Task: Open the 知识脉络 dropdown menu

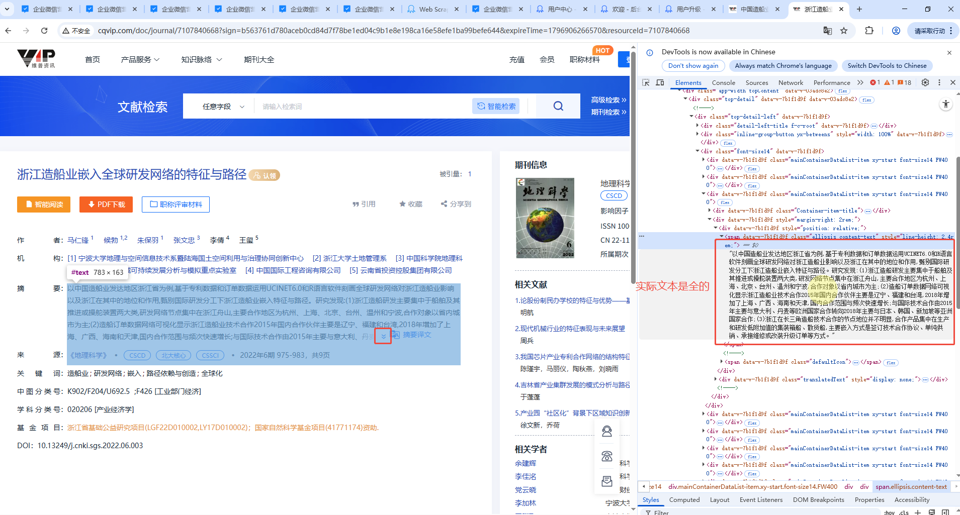Action: point(202,60)
